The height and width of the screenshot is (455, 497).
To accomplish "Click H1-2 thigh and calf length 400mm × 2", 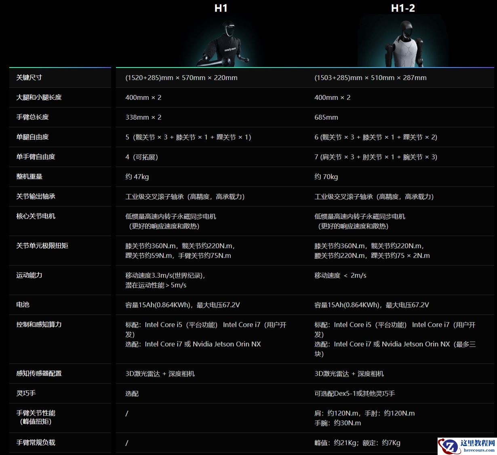I will click(333, 97).
